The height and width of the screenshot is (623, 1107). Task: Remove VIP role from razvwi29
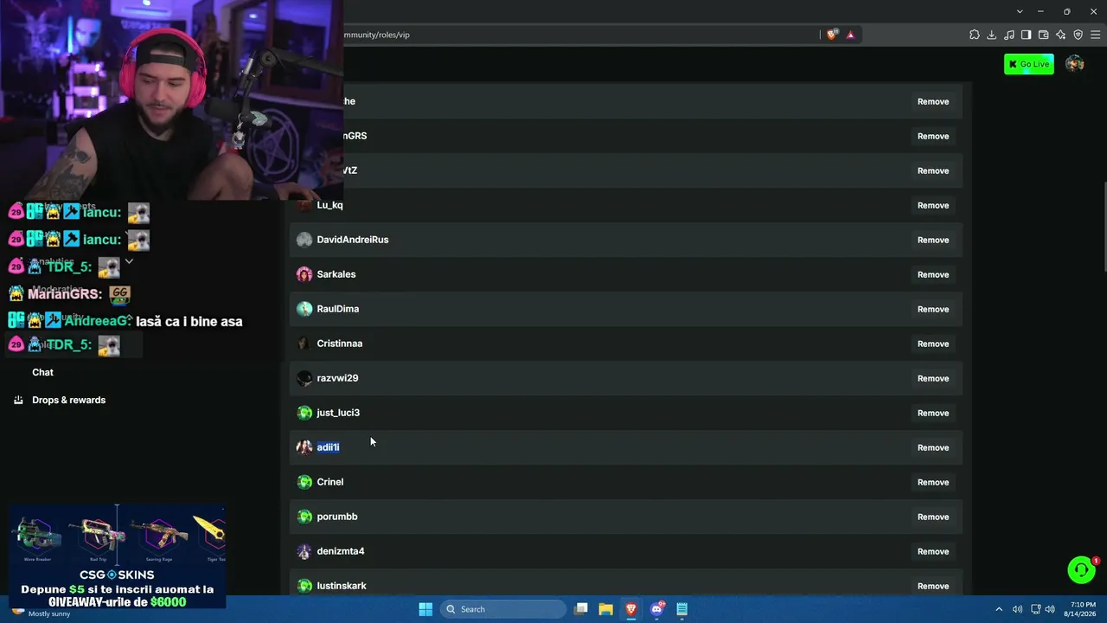pos(933,378)
